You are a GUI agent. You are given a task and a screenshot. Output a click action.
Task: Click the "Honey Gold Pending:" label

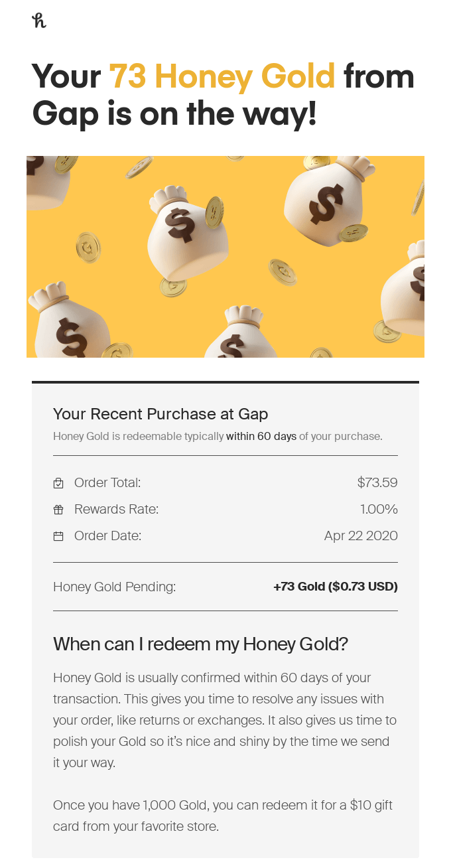[x=114, y=587]
